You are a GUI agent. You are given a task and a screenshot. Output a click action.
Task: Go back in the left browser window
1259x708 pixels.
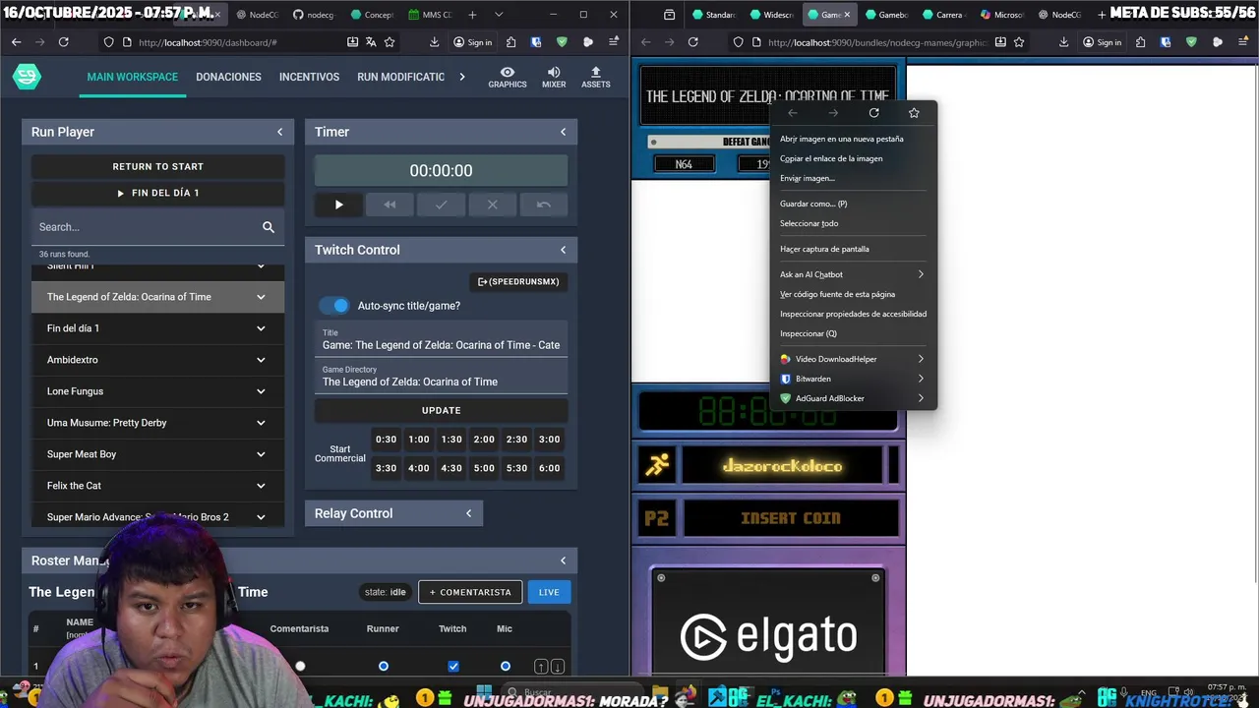16,42
